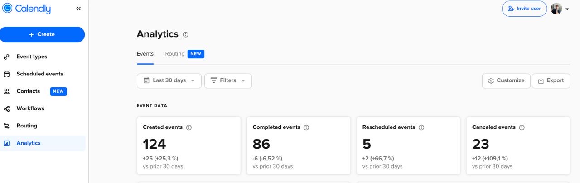The height and width of the screenshot is (183, 580).
Task: Click the Workflows sidebar icon
Action: click(x=7, y=108)
